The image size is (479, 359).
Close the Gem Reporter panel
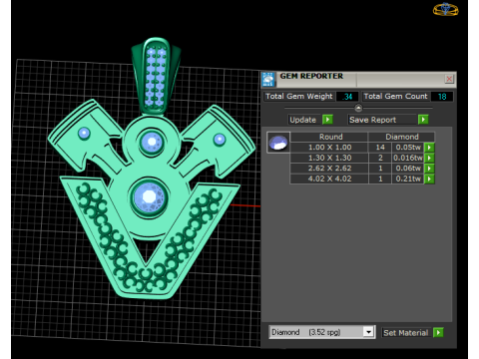pos(449,79)
